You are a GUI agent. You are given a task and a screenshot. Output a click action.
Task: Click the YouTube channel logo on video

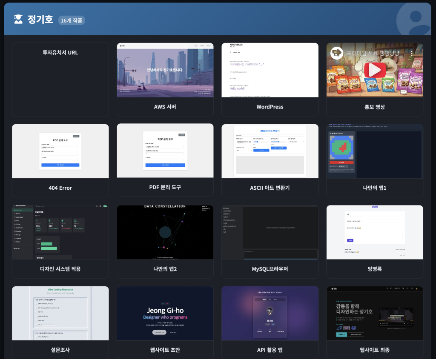(337, 53)
